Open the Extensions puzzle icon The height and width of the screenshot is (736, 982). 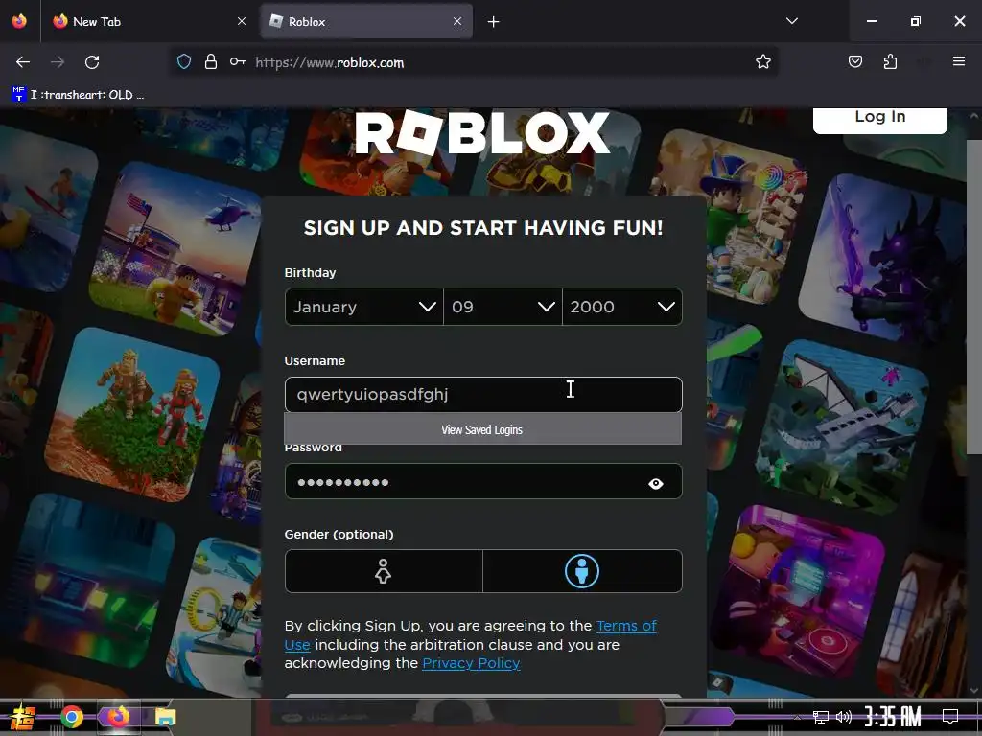pyautogui.click(x=890, y=62)
